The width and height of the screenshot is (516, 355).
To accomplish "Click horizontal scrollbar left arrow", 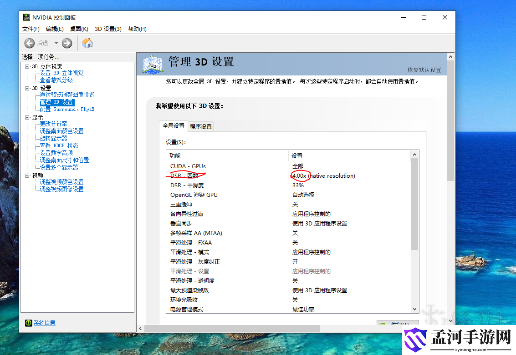I will [141, 328].
